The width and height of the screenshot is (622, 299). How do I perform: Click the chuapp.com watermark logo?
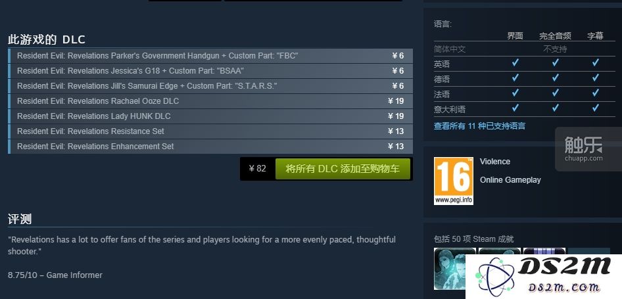pyautogui.click(x=583, y=149)
